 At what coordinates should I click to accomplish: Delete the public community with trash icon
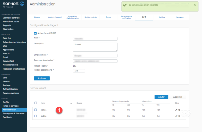tap(179, 116)
